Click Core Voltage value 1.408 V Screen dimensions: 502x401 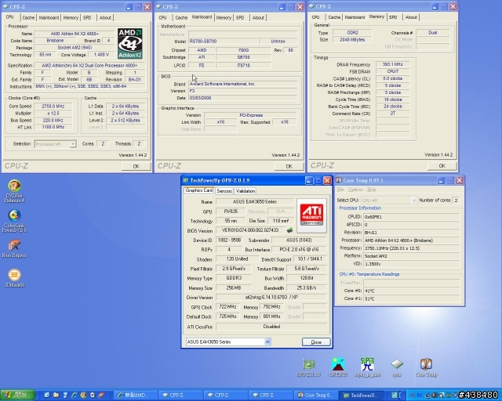pos(102,55)
